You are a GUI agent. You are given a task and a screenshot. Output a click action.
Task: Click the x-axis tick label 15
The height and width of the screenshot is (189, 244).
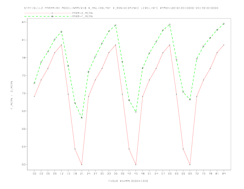[x=68, y=174]
